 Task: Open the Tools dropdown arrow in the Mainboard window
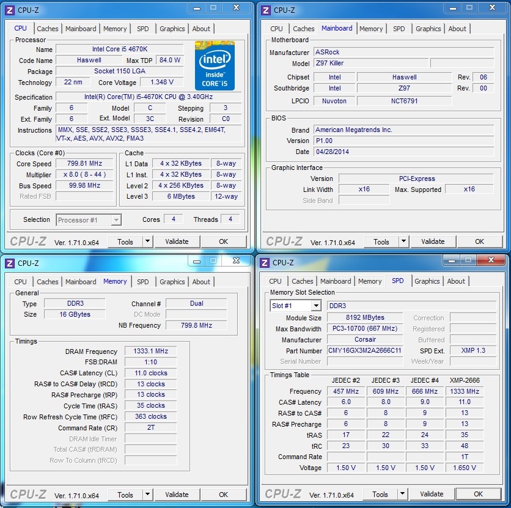(x=403, y=241)
